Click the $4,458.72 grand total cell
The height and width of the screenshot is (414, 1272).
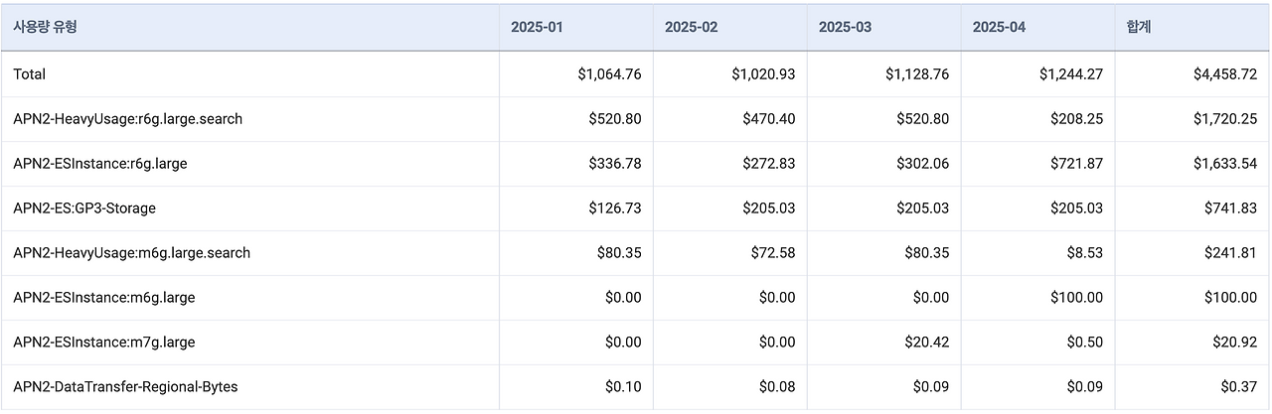point(1224,74)
